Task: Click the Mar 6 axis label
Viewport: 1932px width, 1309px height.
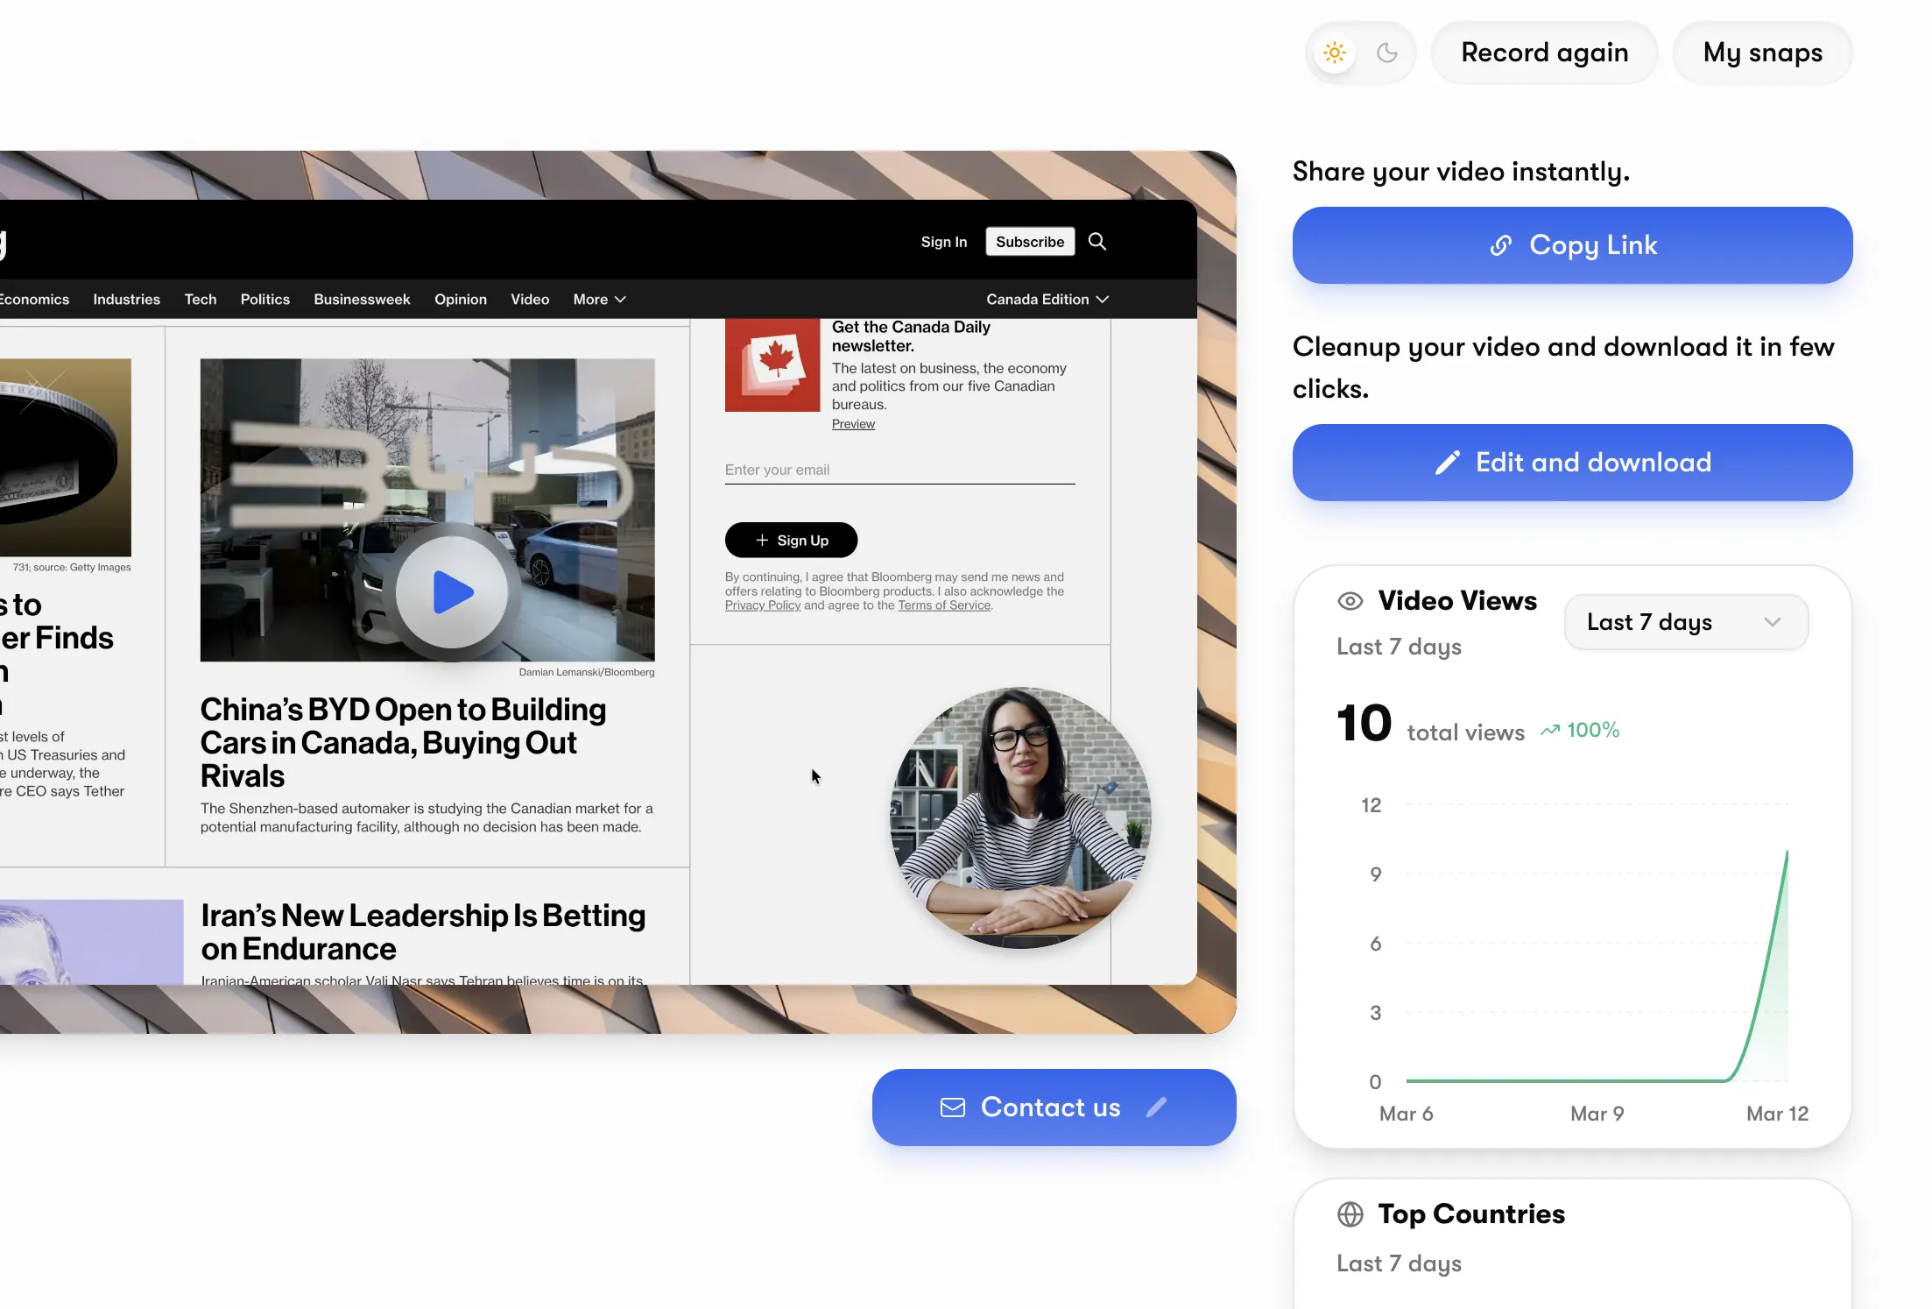Action: [1406, 1114]
